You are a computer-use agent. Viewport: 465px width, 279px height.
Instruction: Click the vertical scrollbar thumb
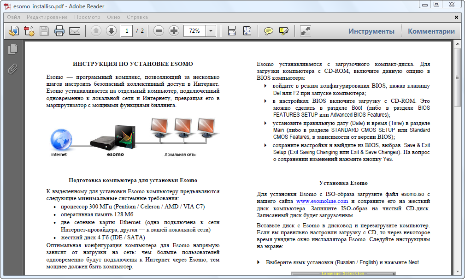point(457,78)
